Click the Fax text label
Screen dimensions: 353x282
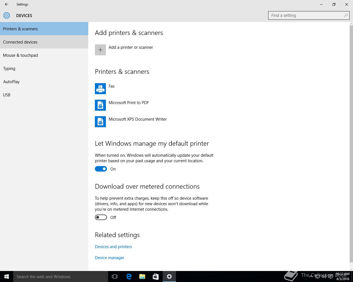pos(112,86)
